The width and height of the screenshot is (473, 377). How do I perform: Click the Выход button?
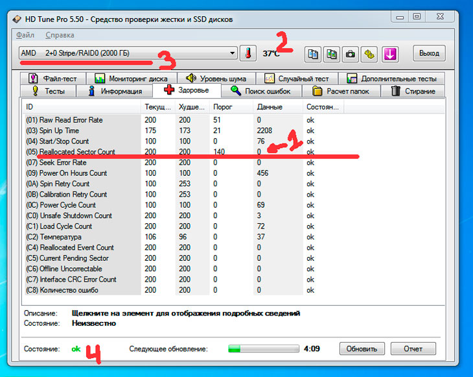click(x=429, y=53)
